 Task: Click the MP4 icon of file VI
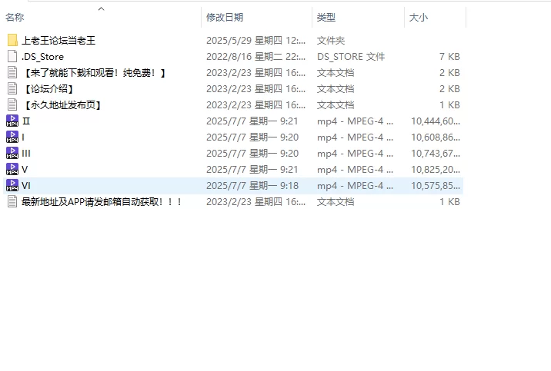click(x=12, y=186)
